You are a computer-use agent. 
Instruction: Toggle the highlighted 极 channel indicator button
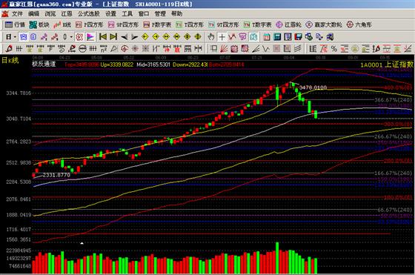[x=79, y=37]
